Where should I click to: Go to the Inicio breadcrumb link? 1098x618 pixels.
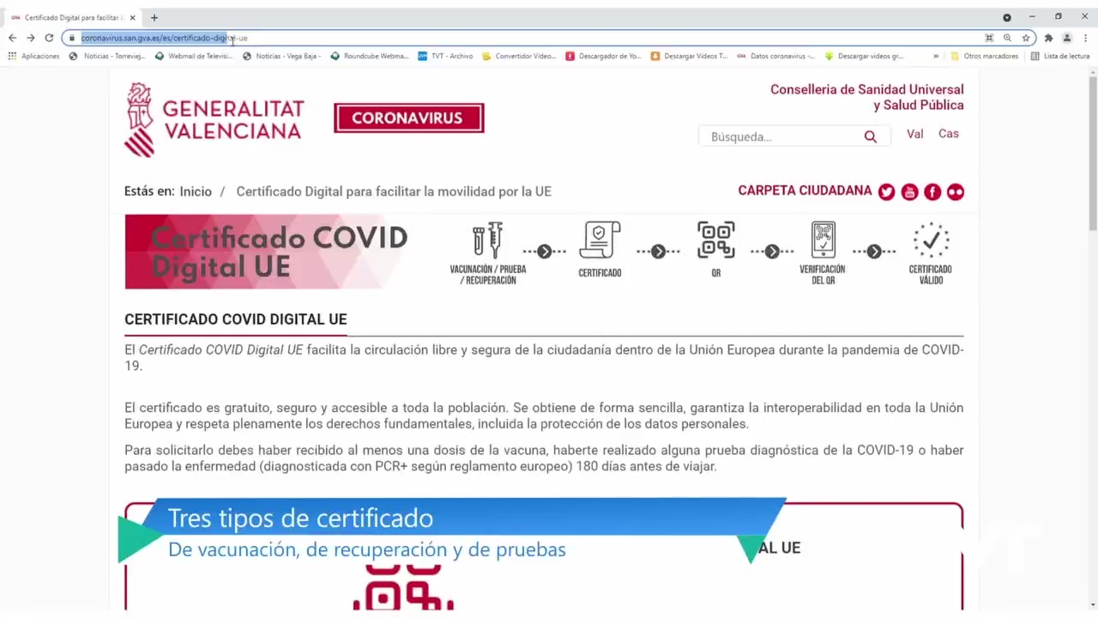click(x=196, y=191)
